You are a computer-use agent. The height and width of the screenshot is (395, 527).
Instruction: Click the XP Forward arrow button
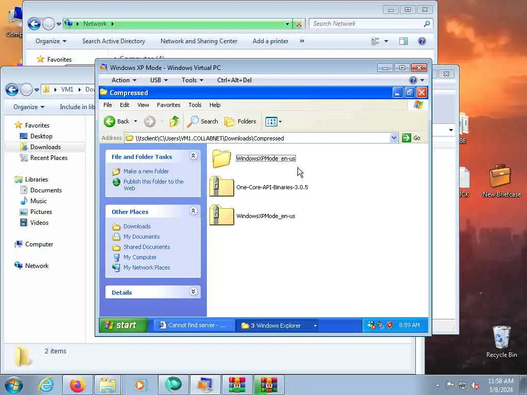[150, 121]
